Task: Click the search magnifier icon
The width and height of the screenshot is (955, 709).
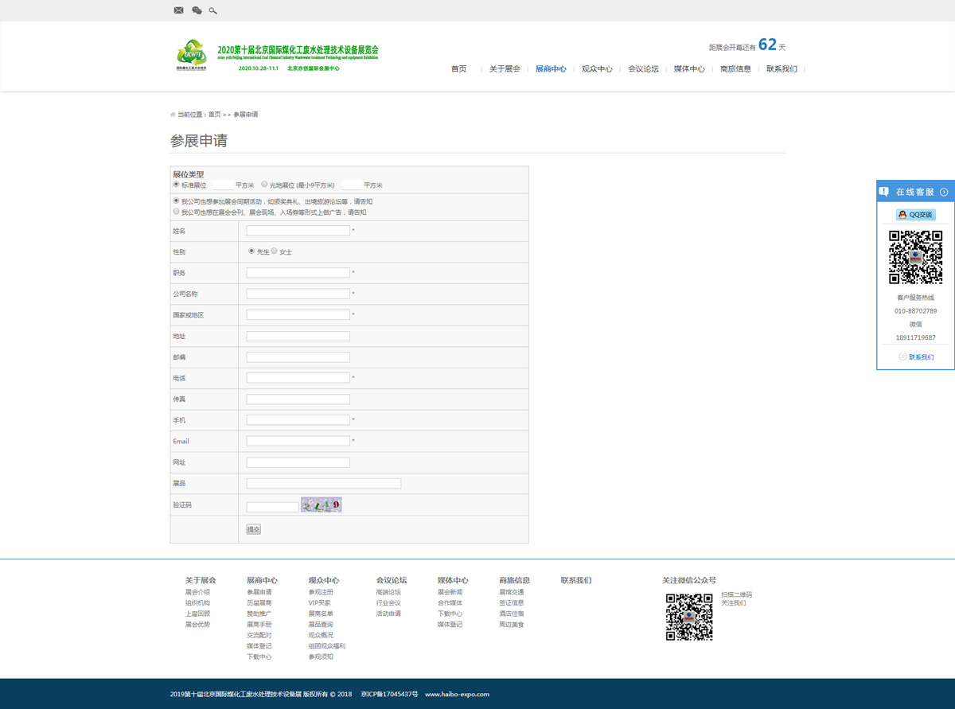Action: (212, 10)
